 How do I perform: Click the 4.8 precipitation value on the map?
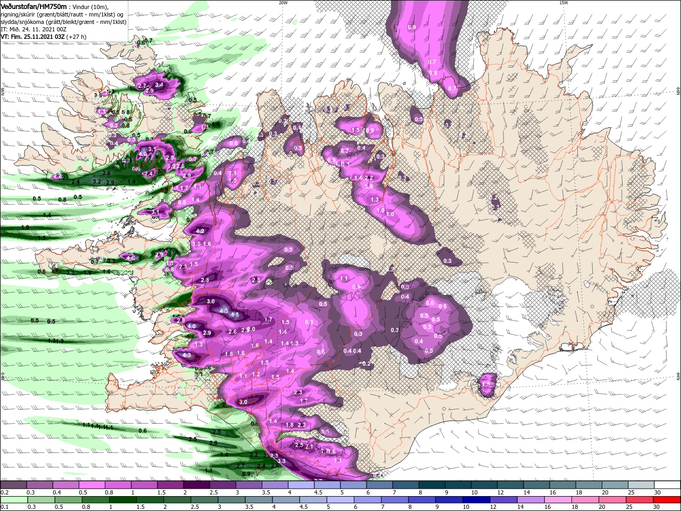(235, 315)
